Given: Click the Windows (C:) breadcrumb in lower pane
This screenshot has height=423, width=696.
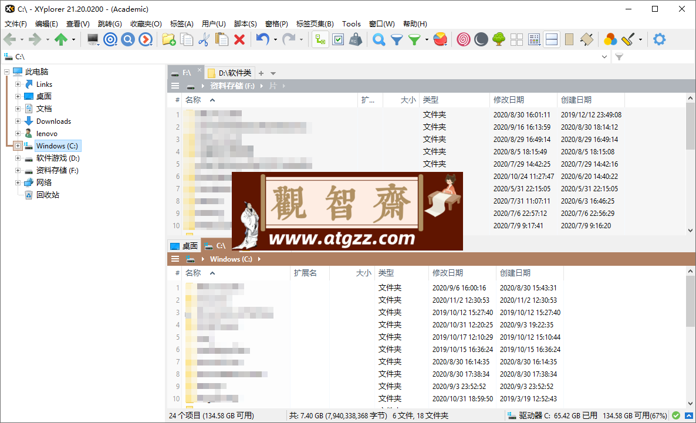Looking at the screenshot, I should pos(231,259).
